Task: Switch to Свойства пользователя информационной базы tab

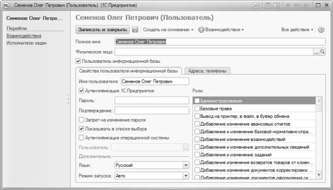Action: [129, 71]
